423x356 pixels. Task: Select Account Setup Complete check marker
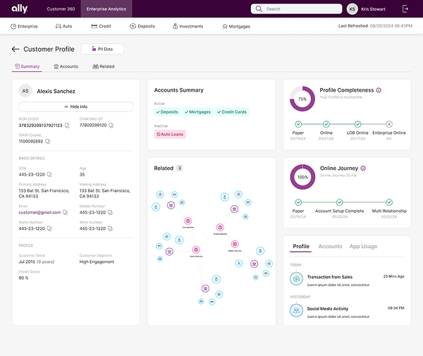click(339, 202)
